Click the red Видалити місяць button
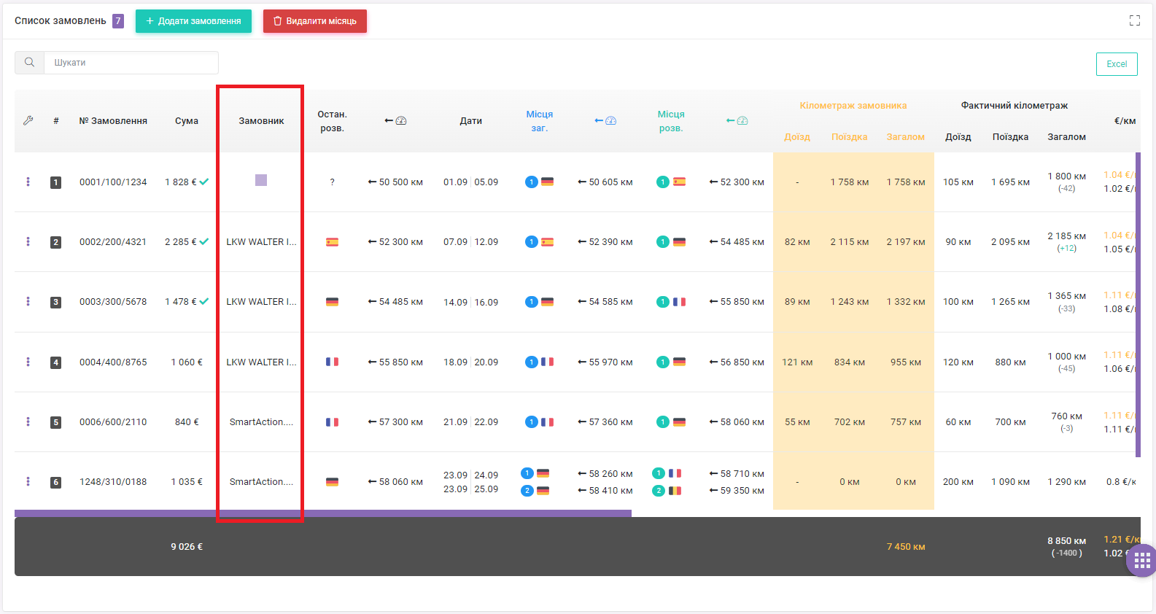1156x614 pixels. pos(315,21)
